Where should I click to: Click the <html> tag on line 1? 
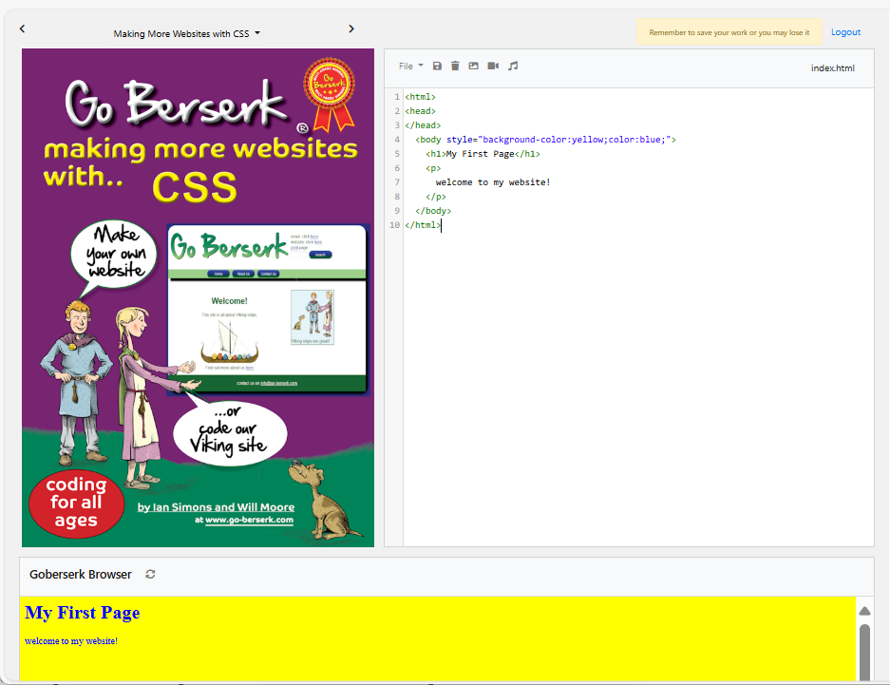[x=420, y=97]
